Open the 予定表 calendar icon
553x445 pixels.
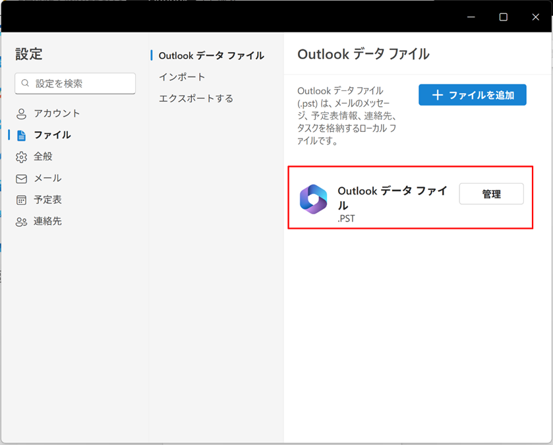(x=22, y=200)
